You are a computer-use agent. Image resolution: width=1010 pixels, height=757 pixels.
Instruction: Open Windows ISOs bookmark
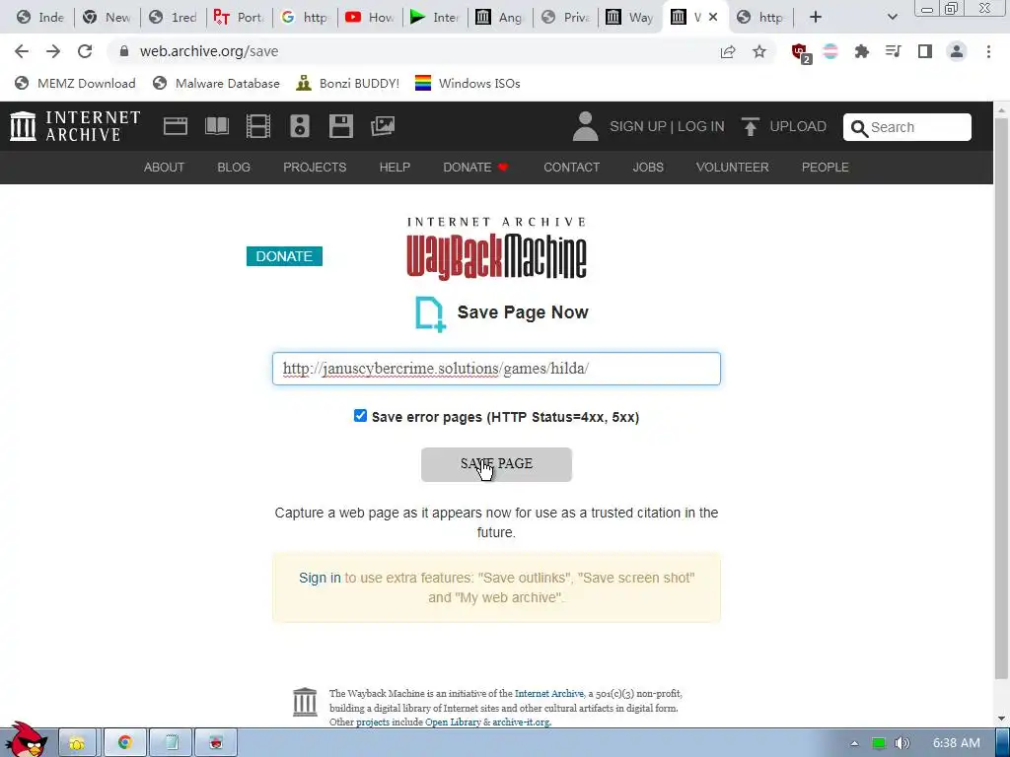[x=468, y=84]
